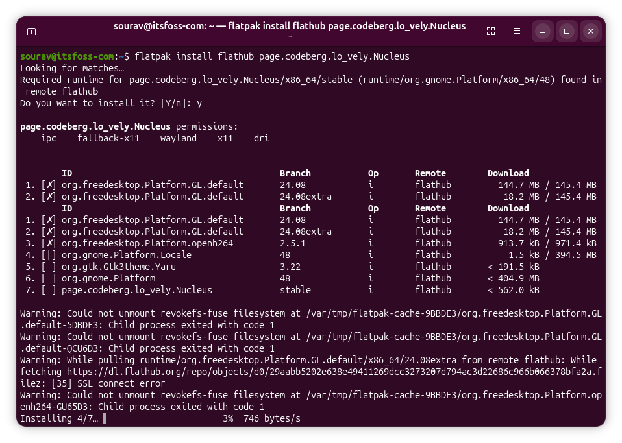622x443 pixels.
Task: Show the tab overview grid
Action: tap(491, 31)
